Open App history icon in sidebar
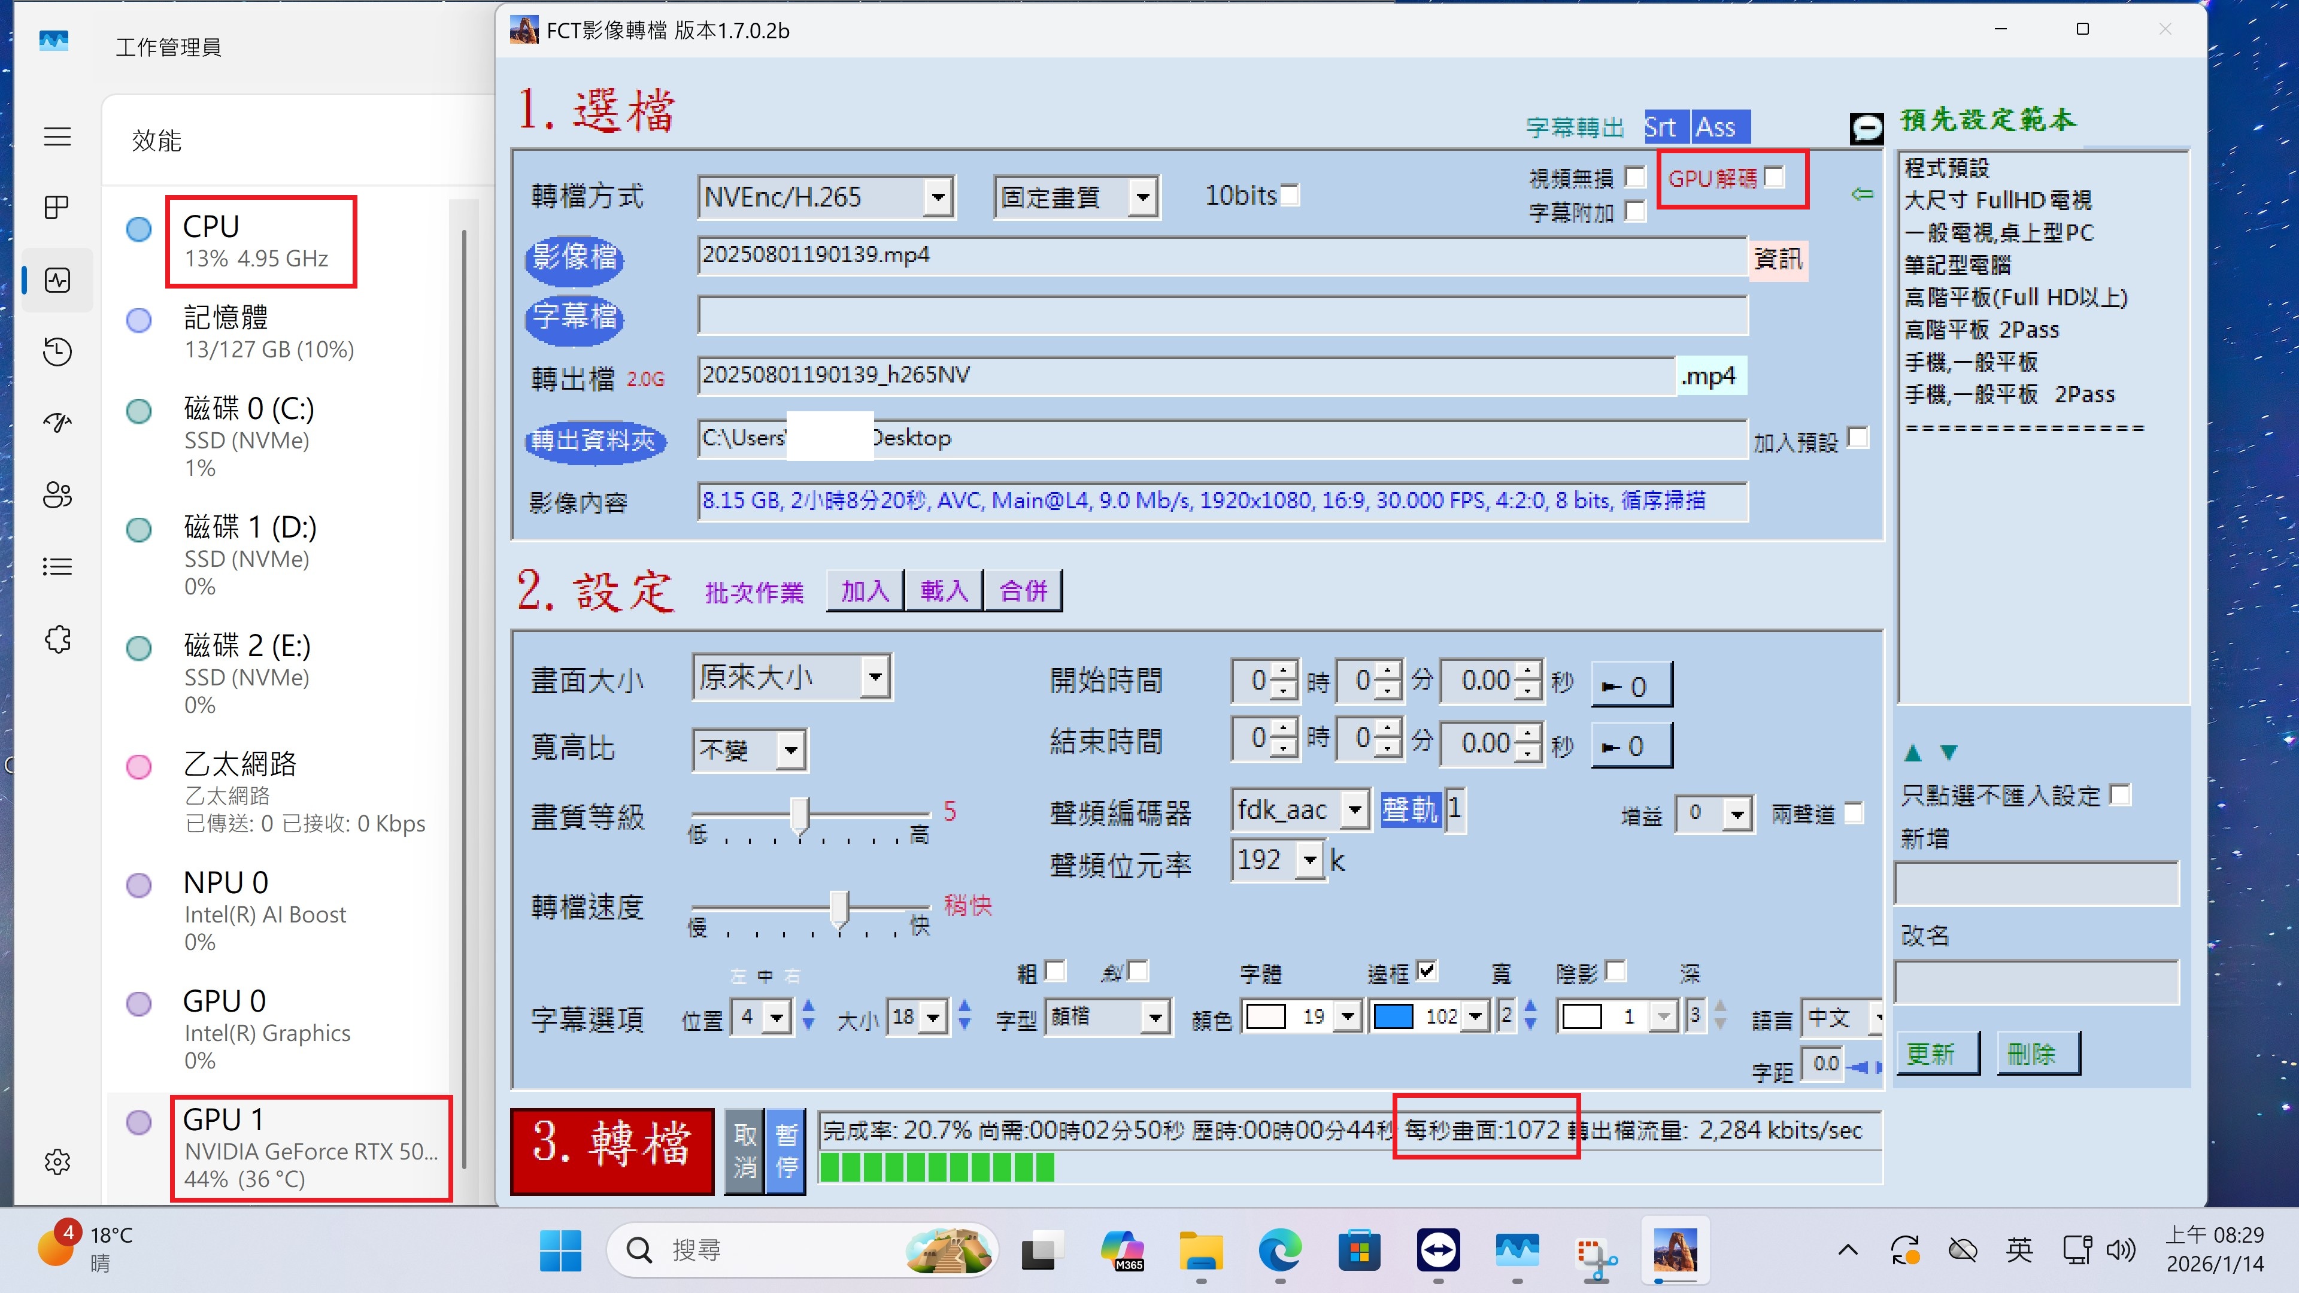This screenshot has height=1293, width=2299. click(x=57, y=351)
